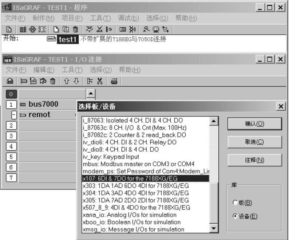This screenshot has width=289, height=240.
Task: Click the verify 'abcd' check icon in toolbar
Action: (x=99, y=29)
